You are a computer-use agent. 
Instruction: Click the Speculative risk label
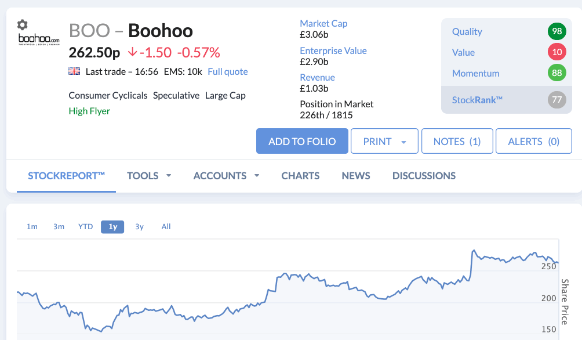tap(176, 96)
